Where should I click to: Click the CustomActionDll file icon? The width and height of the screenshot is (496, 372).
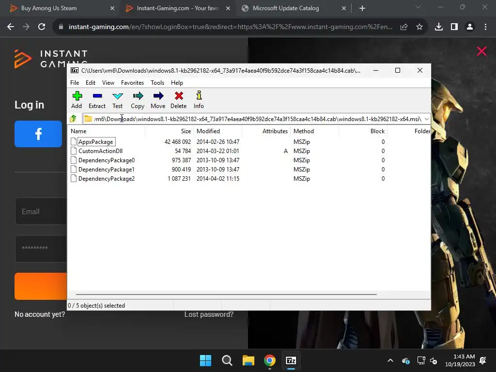coord(74,151)
